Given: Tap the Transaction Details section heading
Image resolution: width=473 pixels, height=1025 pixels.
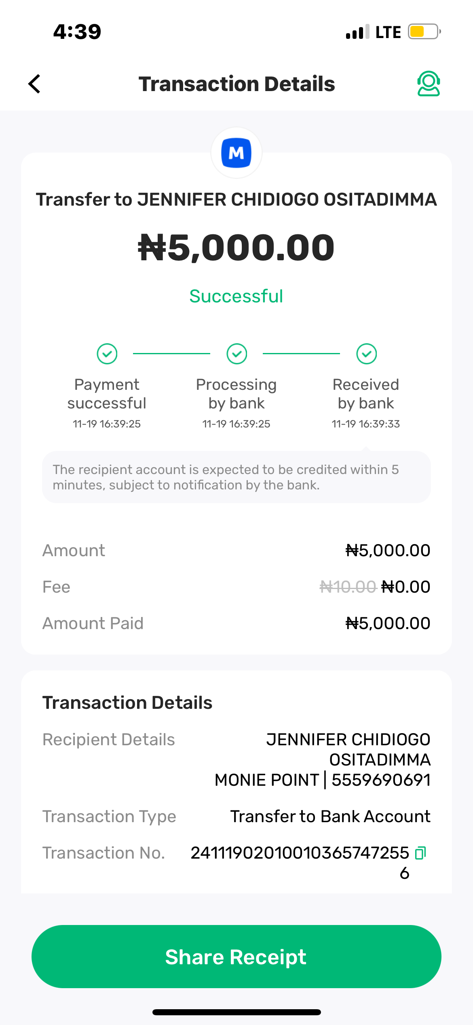Looking at the screenshot, I should click(127, 703).
